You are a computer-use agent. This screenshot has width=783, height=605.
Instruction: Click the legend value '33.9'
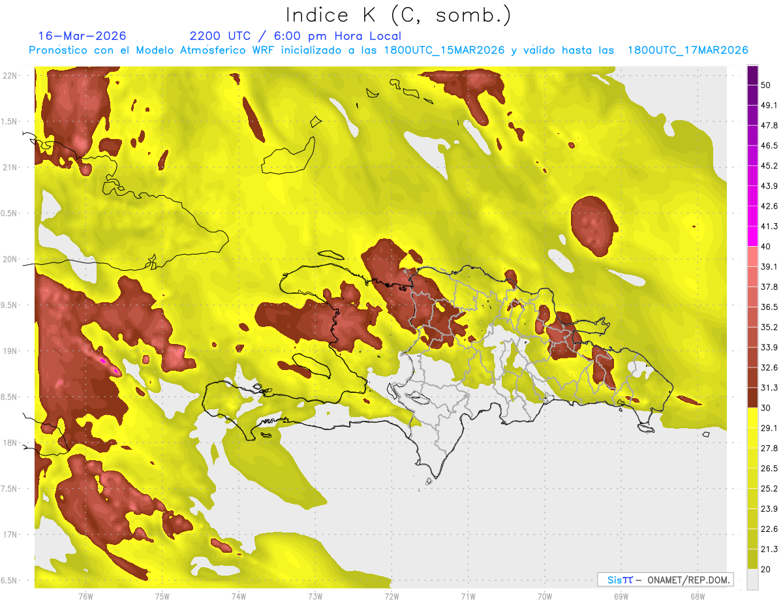tap(769, 347)
